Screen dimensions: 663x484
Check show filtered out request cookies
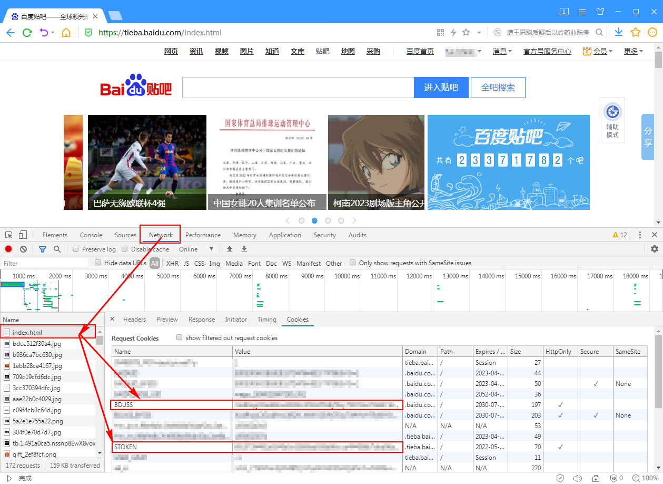tap(180, 337)
